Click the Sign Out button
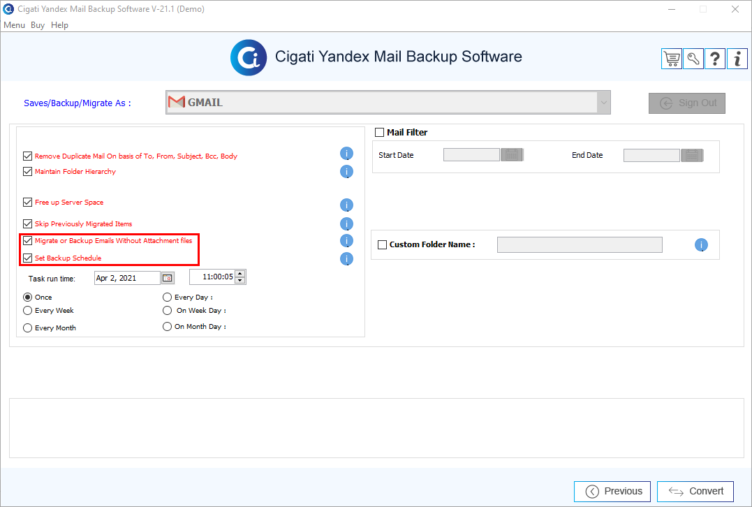 pos(687,103)
